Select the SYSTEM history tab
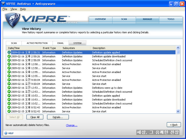Viewport: 186px width, 139px height. pyautogui.click(x=77, y=43)
